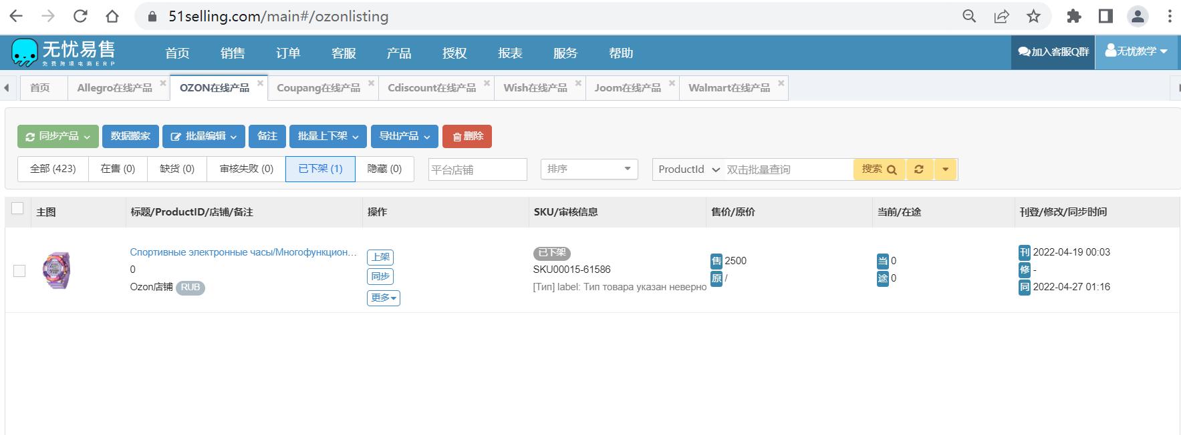Open browser extensions puzzle icon
Viewport: 1181px width, 435px height.
(x=1074, y=16)
